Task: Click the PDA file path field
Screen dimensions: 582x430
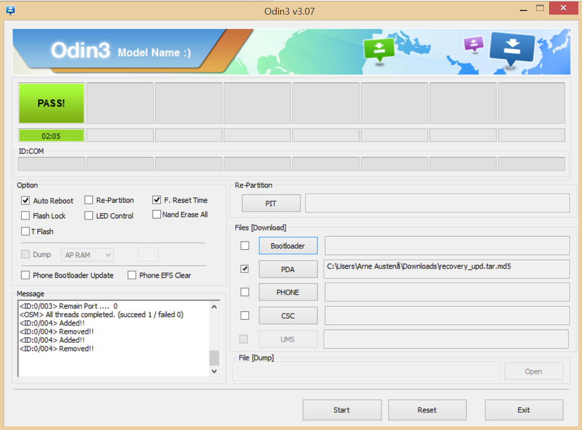Action: tap(447, 269)
